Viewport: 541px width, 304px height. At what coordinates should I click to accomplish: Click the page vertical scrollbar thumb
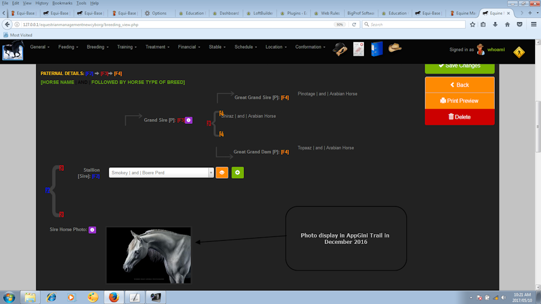click(x=538, y=127)
